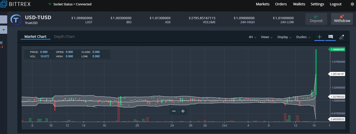Open the Wallets menu
Image resolution: width=356 pixels, height=134 pixels.
(x=299, y=4)
